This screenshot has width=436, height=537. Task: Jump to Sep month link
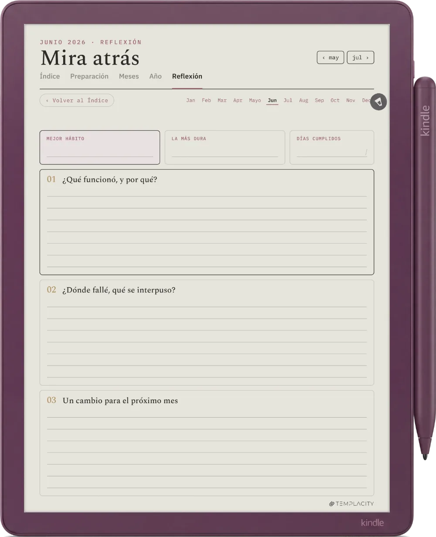[x=319, y=100]
